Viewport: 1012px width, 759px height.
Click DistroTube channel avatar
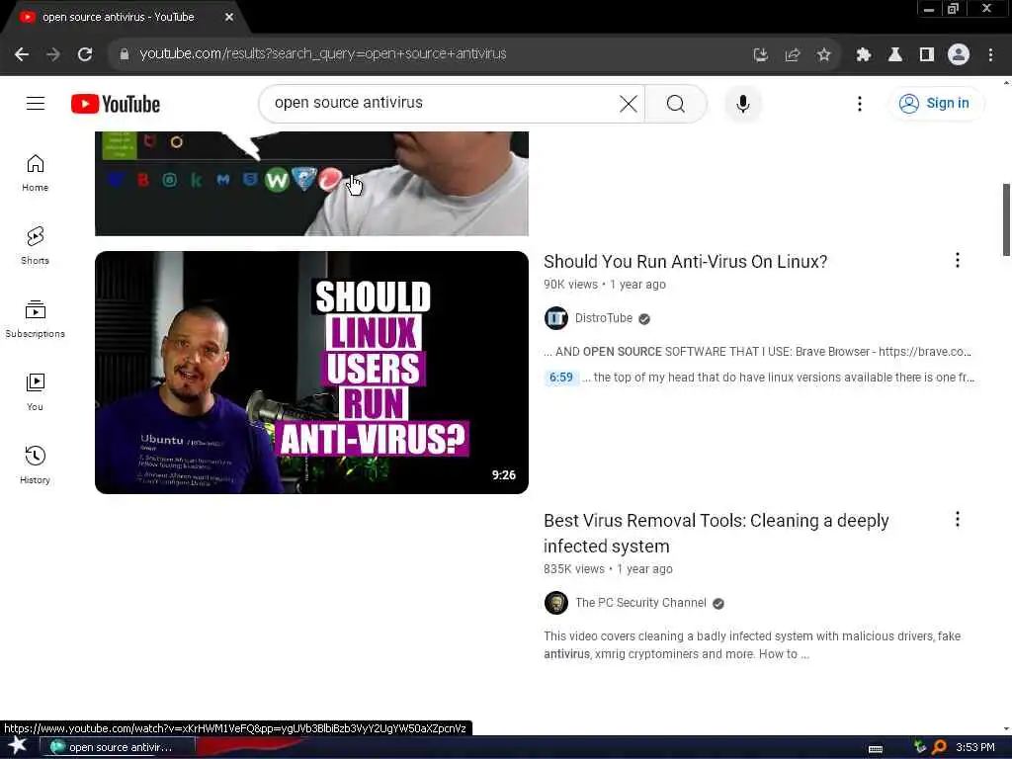click(555, 318)
